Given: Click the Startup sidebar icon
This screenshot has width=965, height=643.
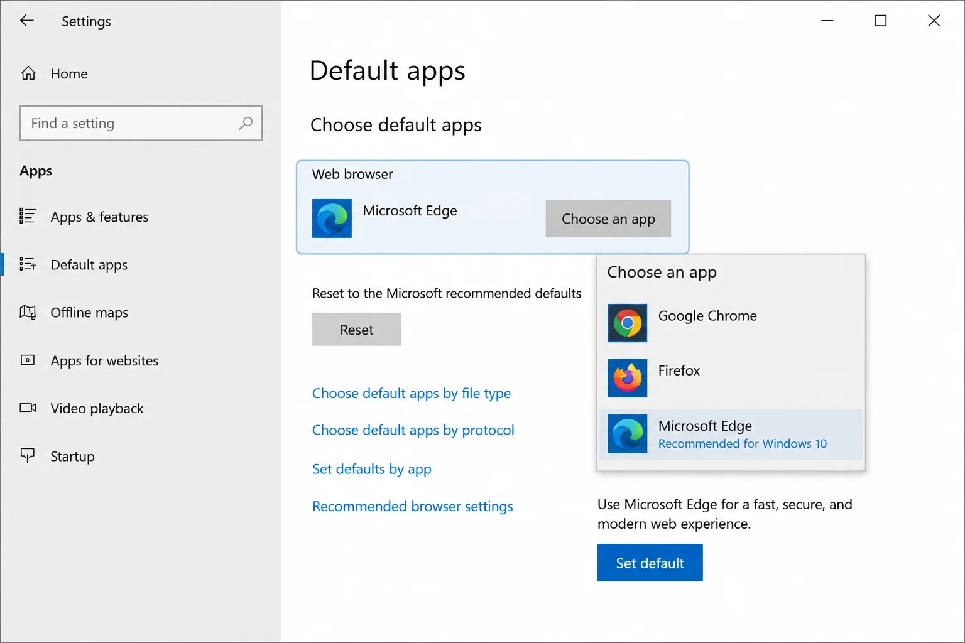Looking at the screenshot, I should [x=28, y=455].
